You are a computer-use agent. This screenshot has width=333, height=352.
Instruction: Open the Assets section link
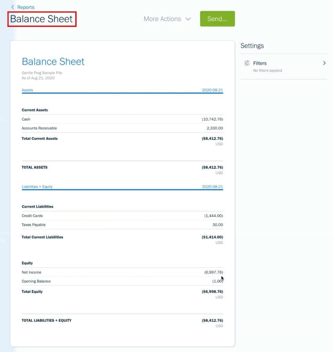click(x=27, y=90)
